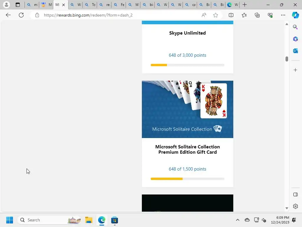Click the page vertical scrollbar thumb

pyautogui.click(x=287, y=59)
